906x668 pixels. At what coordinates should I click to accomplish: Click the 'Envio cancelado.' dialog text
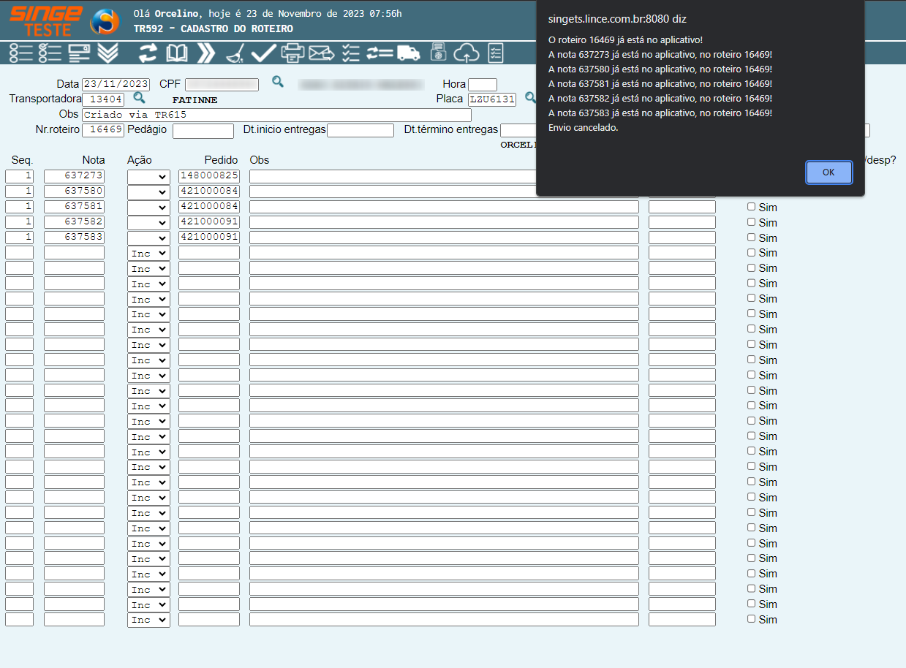click(583, 128)
